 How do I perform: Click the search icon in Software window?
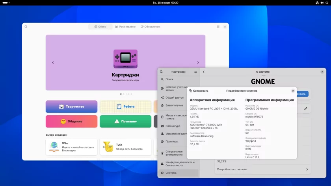click(26, 27)
